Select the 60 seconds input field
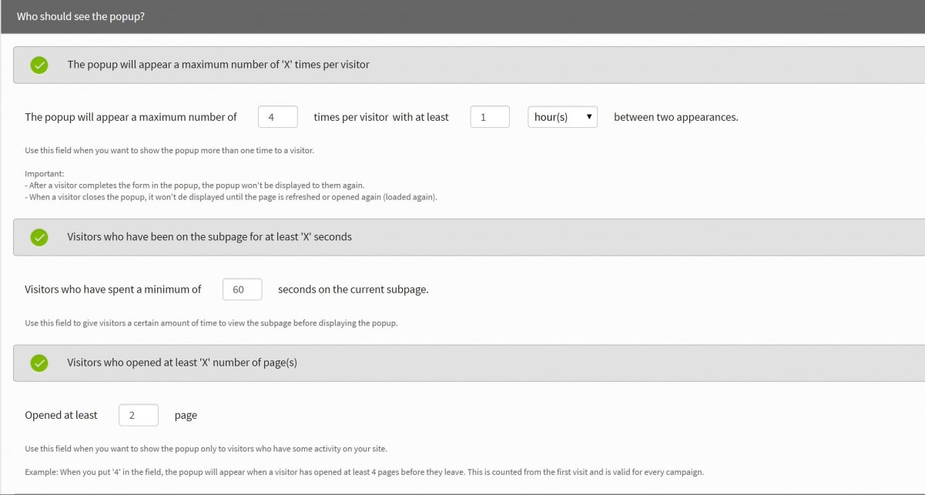The height and width of the screenshot is (495, 925). (x=242, y=289)
